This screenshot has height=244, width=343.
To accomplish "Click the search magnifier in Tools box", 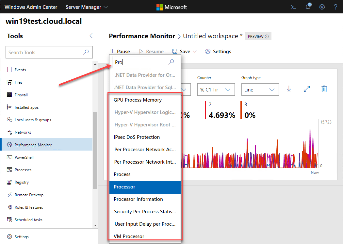I will [x=86, y=52].
